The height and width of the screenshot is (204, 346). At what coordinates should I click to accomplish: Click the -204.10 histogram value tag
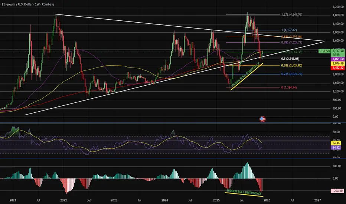pos(337,191)
